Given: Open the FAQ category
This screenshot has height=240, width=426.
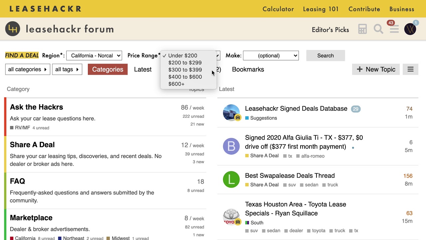Looking at the screenshot, I should point(18,181).
